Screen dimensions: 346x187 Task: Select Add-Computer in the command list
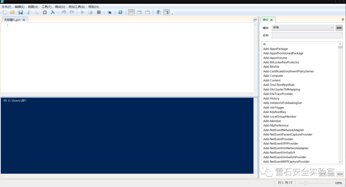273,76
